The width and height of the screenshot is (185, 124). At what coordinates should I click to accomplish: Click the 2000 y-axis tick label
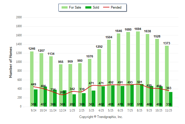click(x=19, y=17)
